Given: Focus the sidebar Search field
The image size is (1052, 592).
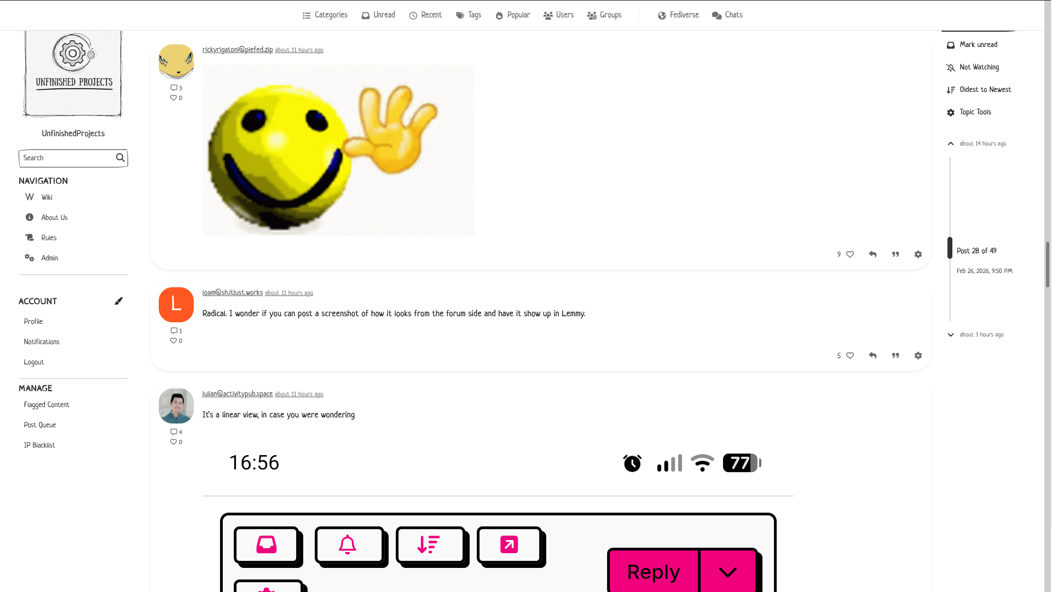Looking at the screenshot, I should pyautogui.click(x=67, y=158).
